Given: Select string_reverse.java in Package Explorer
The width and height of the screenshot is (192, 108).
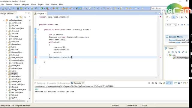Looking at the screenshot, I should point(19,90).
